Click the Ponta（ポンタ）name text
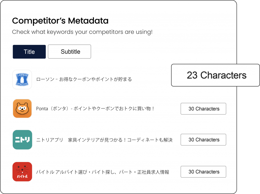Viewport: 260px width, 194px height. pyautogui.click(x=53, y=109)
